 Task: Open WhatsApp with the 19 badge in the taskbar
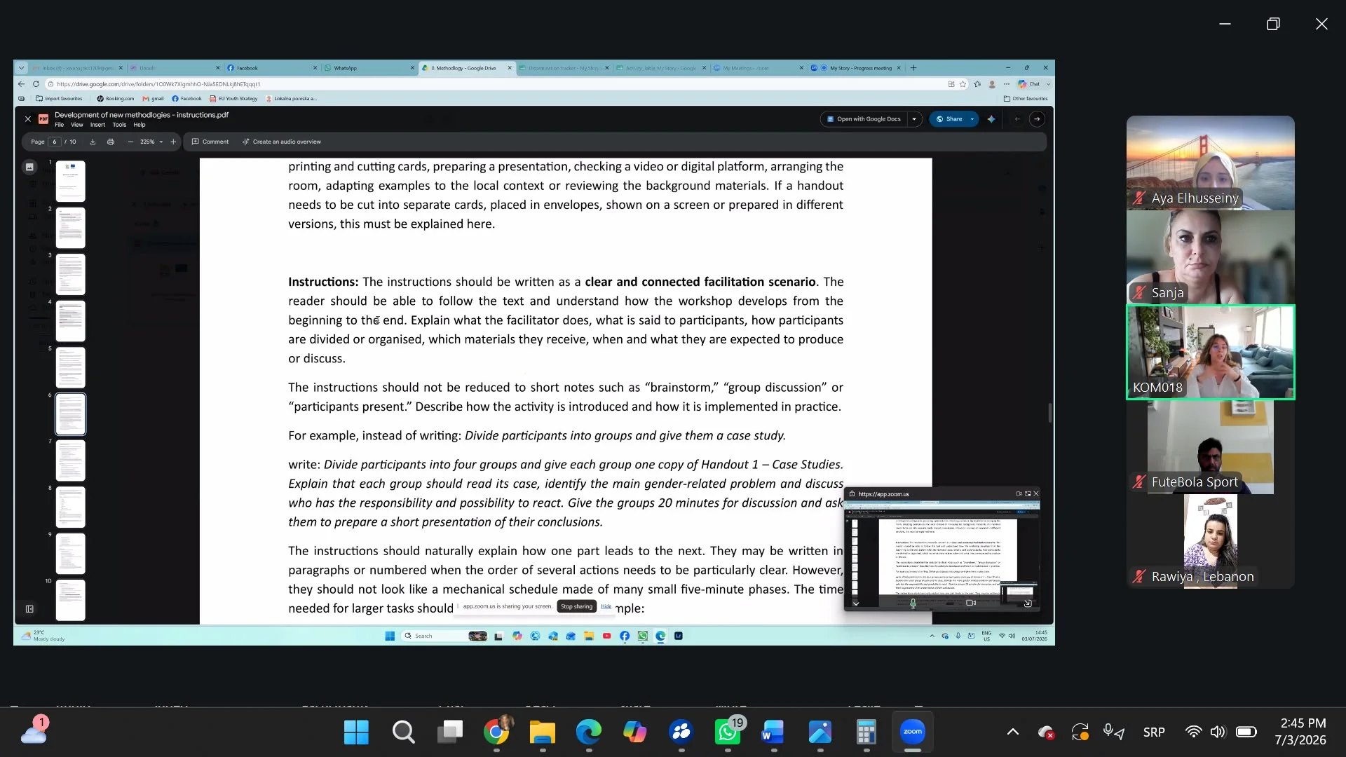coord(728,732)
